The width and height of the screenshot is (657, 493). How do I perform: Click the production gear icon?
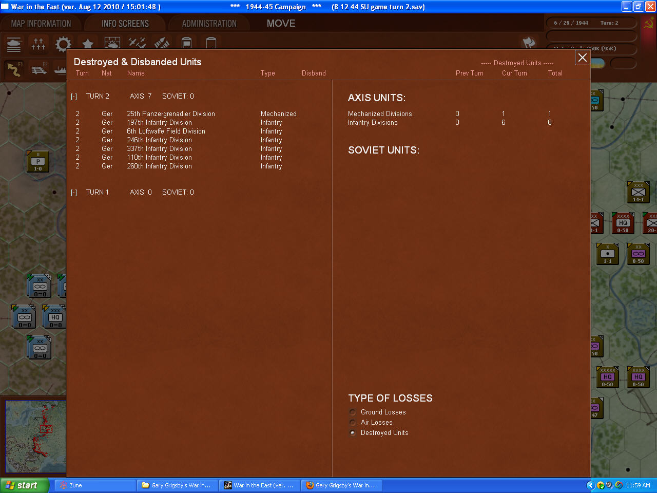coord(63,45)
